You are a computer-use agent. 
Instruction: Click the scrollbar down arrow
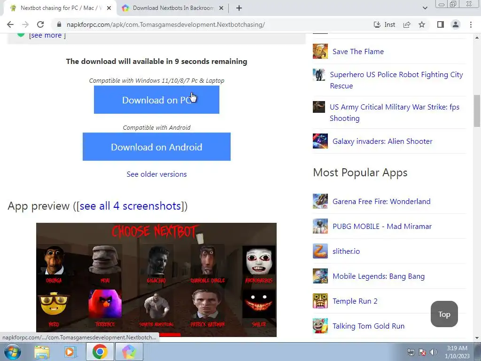[477, 338]
